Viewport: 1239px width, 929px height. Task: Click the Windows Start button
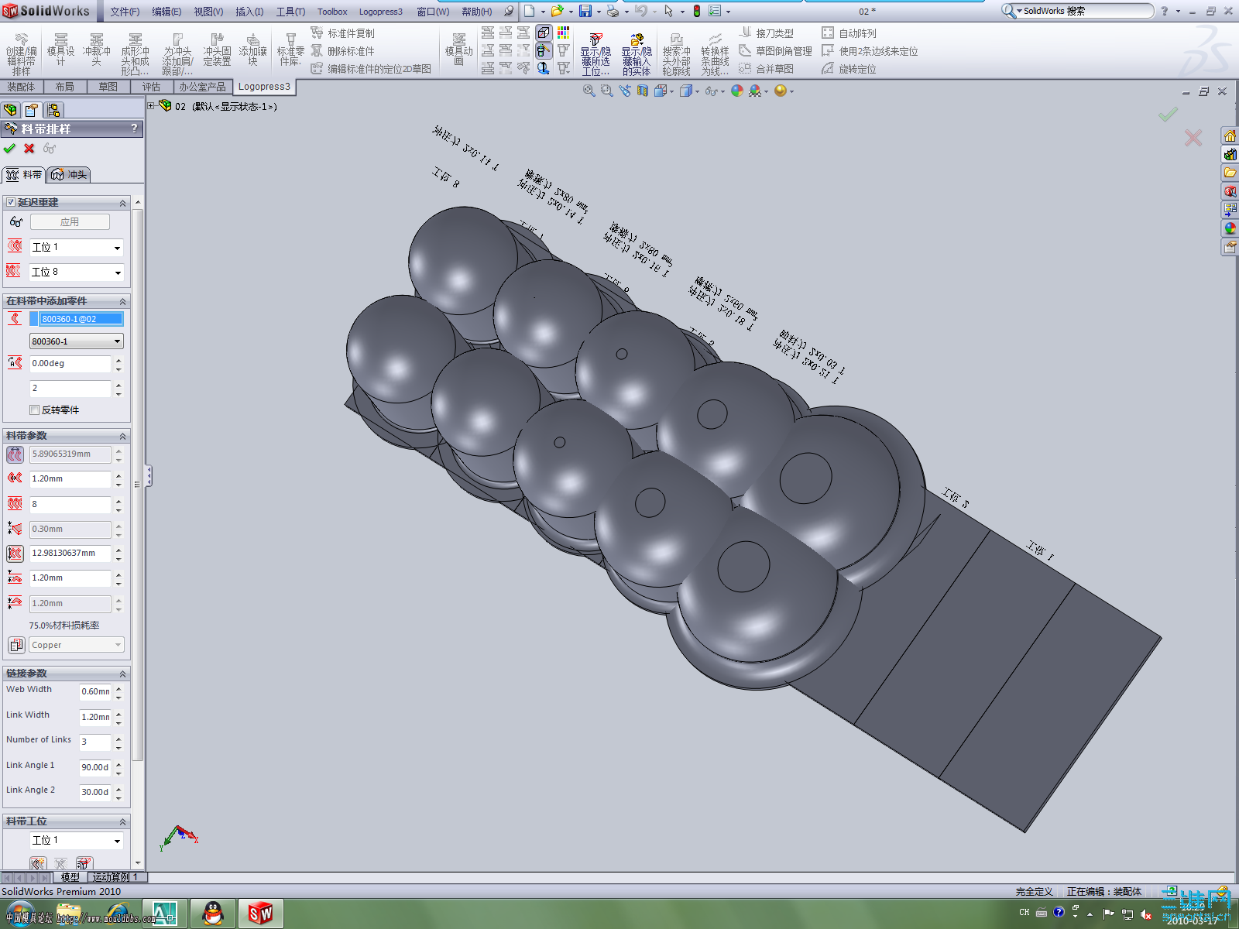click(20, 914)
